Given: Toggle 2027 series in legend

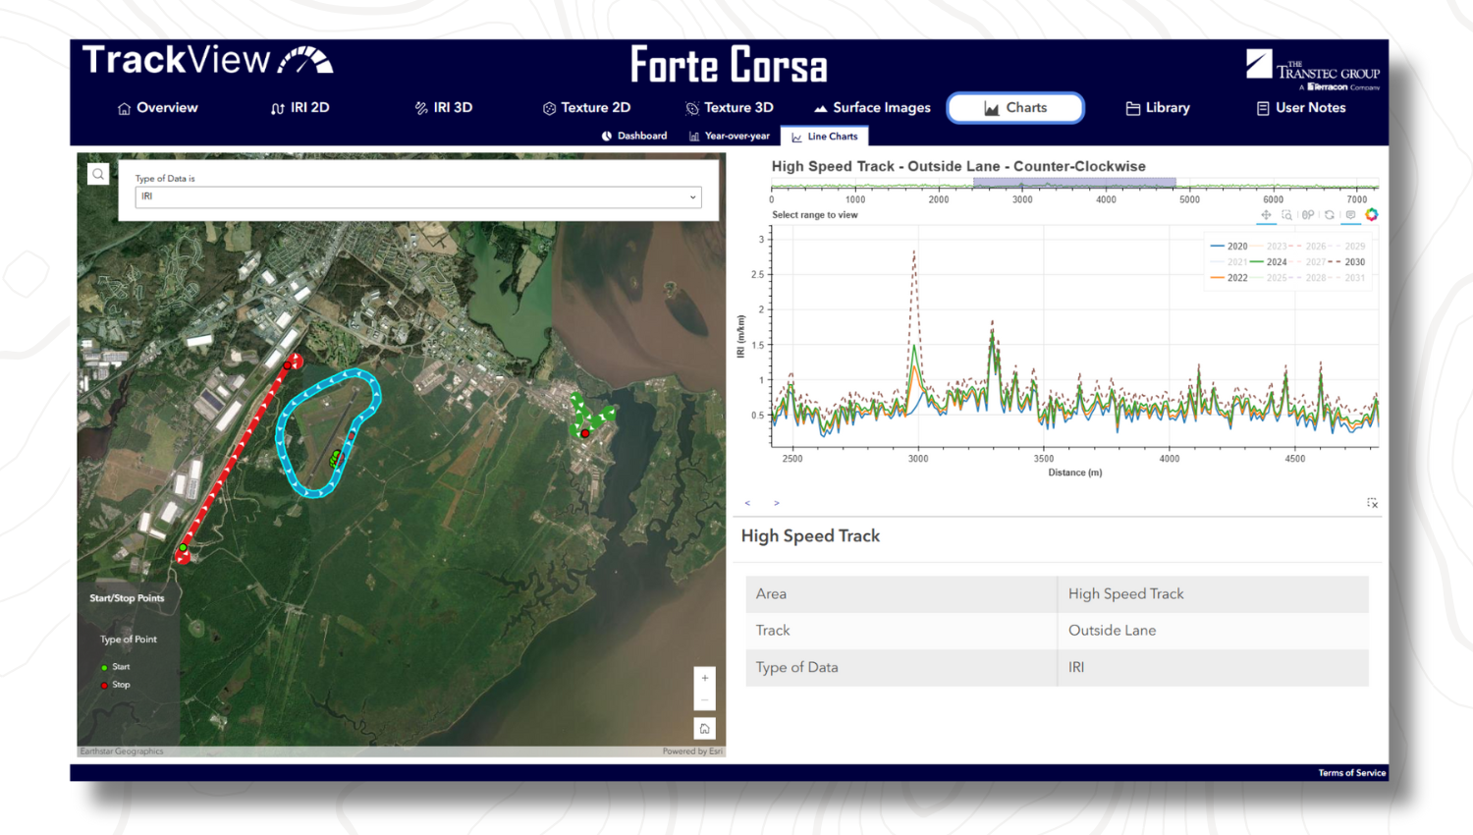Looking at the screenshot, I should pyautogui.click(x=1307, y=262).
